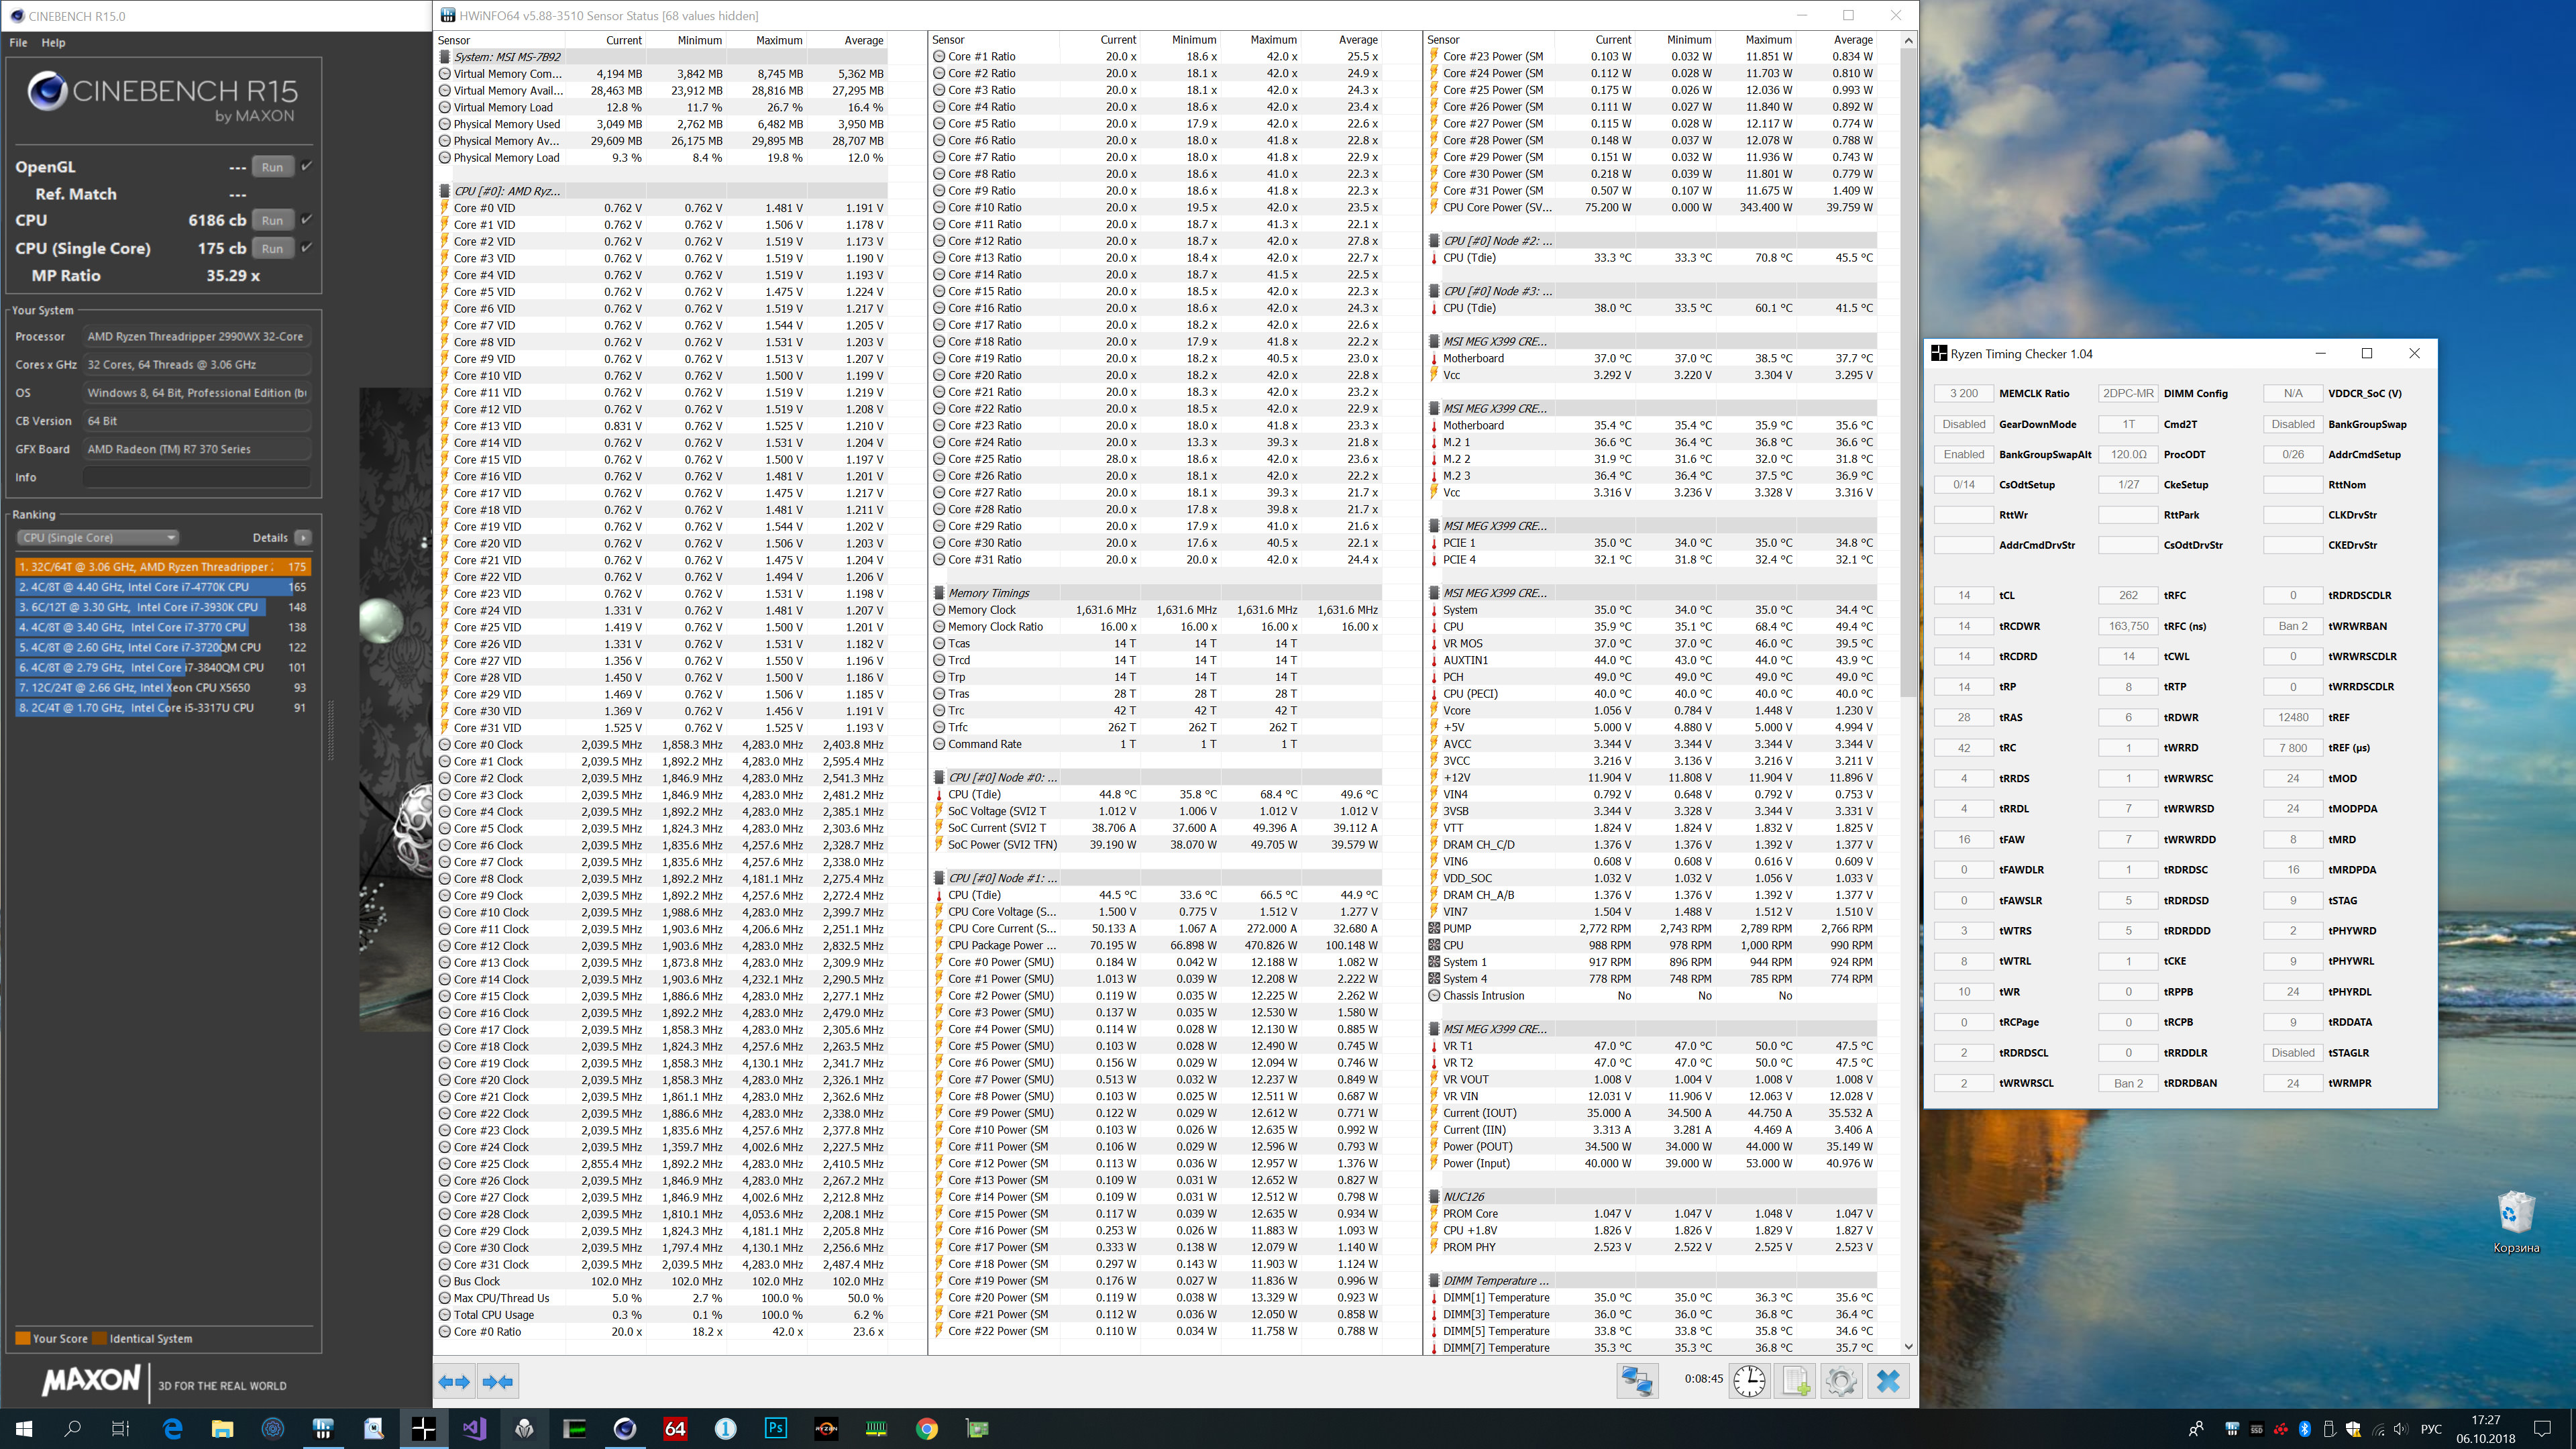The image size is (2576, 1449).
Task: Click HWiNFO expand columns arrows icon
Action: click(454, 1381)
